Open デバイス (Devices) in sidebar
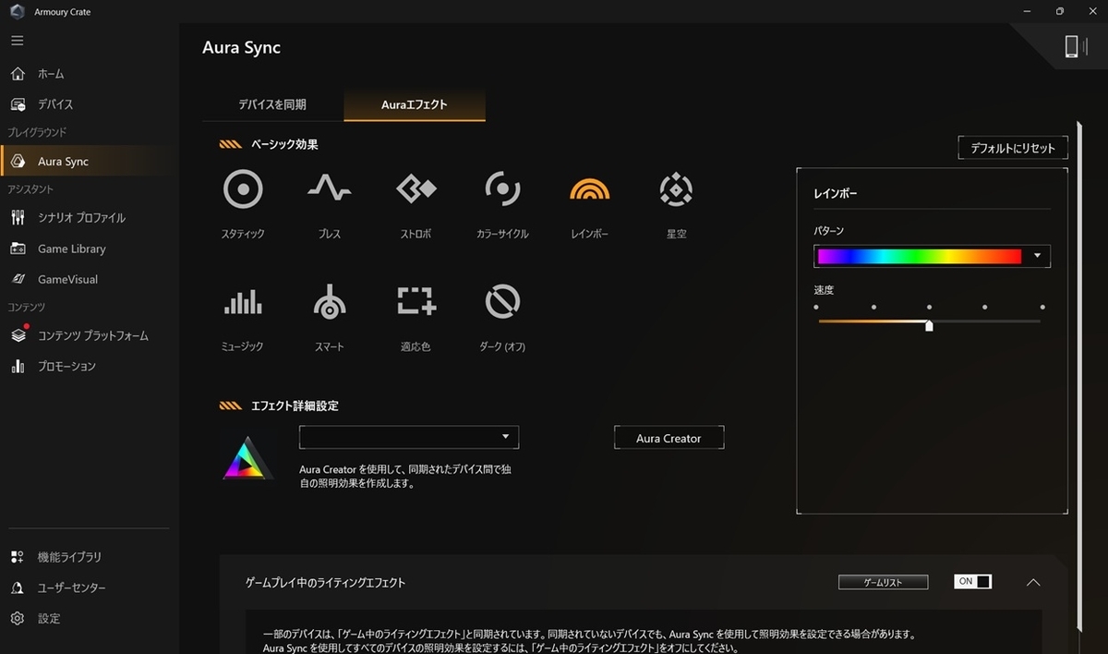The image size is (1108, 654). (x=90, y=104)
